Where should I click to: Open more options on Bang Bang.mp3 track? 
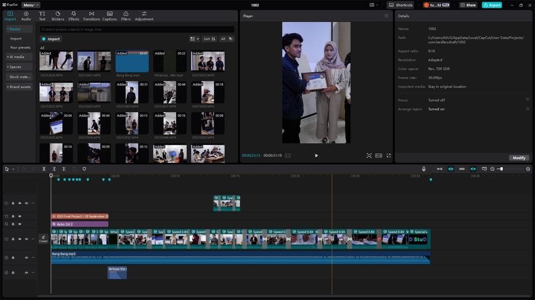coord(33,257)
